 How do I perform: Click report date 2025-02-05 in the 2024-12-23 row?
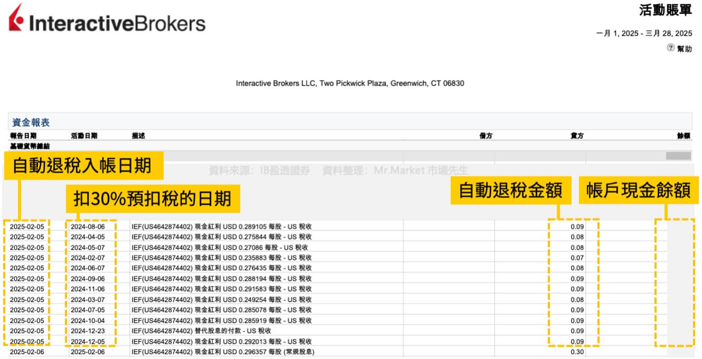tap(27, 331)
